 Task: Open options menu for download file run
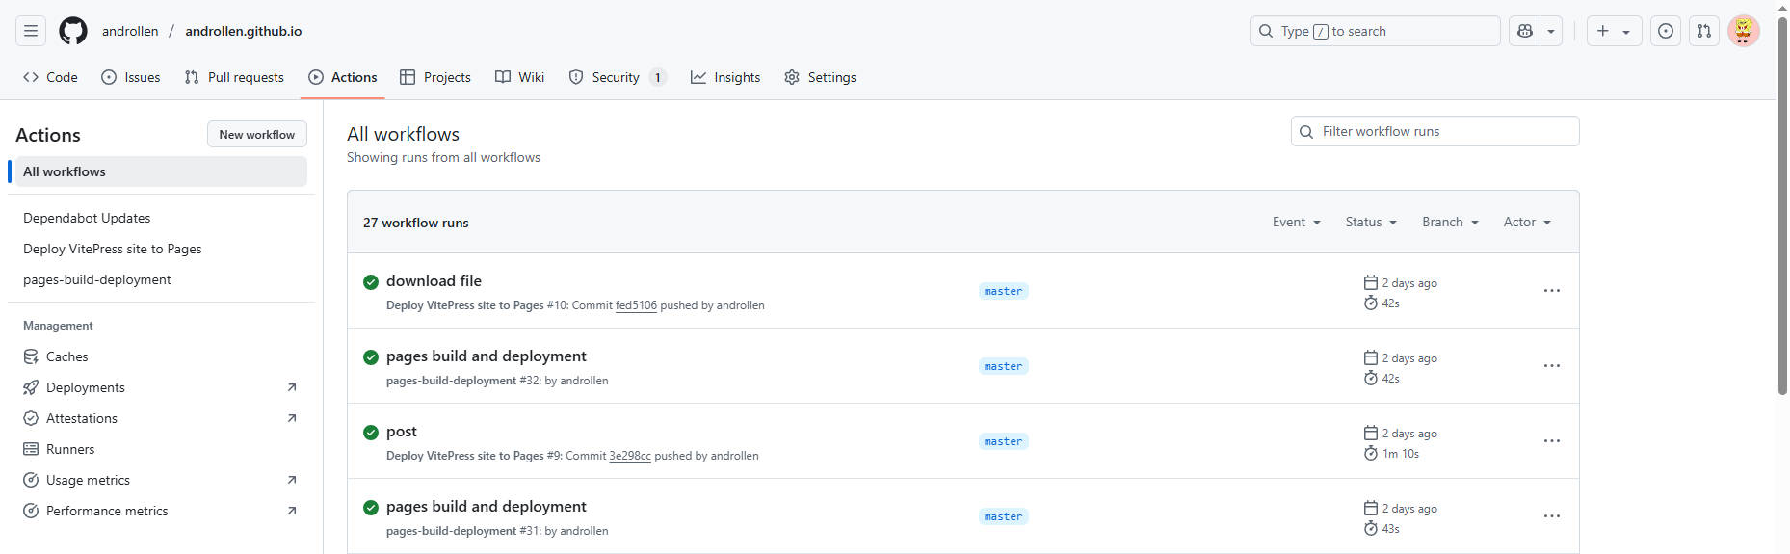(1551, 290)
